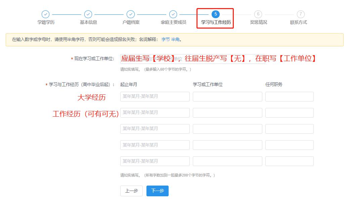Click the first 学习或工作单位 column input
This screenshot has width=348, height=199.
(227, 96)
